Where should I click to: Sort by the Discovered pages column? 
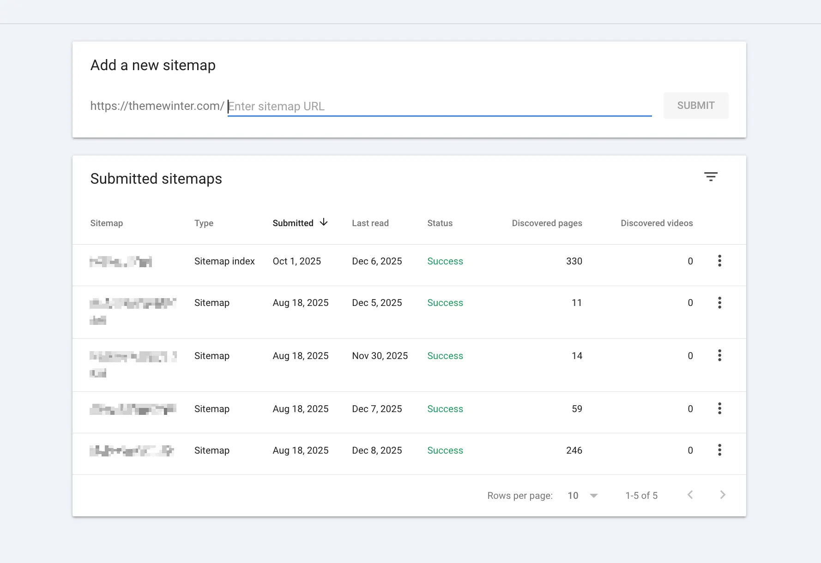point(547,223)
